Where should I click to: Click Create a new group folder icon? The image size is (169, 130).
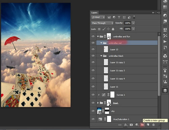[x=142, y=125]
